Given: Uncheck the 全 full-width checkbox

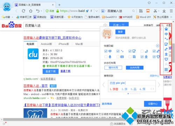Looking at the screenshot, I should [142, 57].
